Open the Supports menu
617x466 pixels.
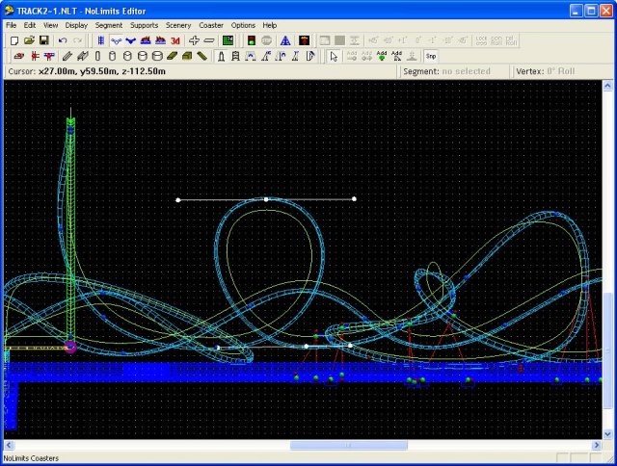(144, 24)
